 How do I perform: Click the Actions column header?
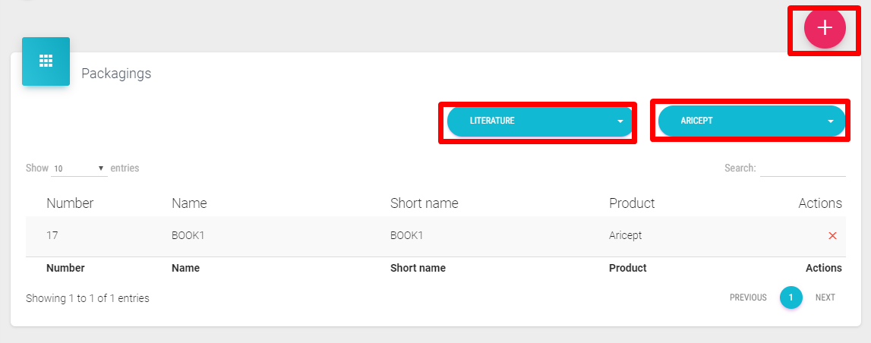click(819, 203)
